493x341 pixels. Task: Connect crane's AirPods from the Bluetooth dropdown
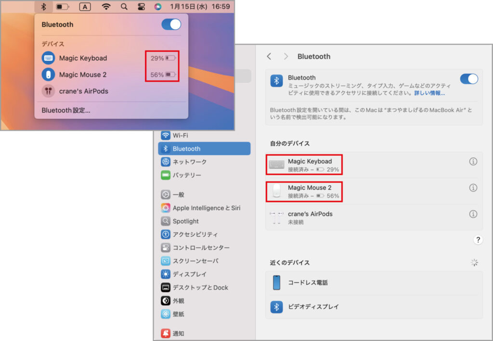tap(111, 91)
